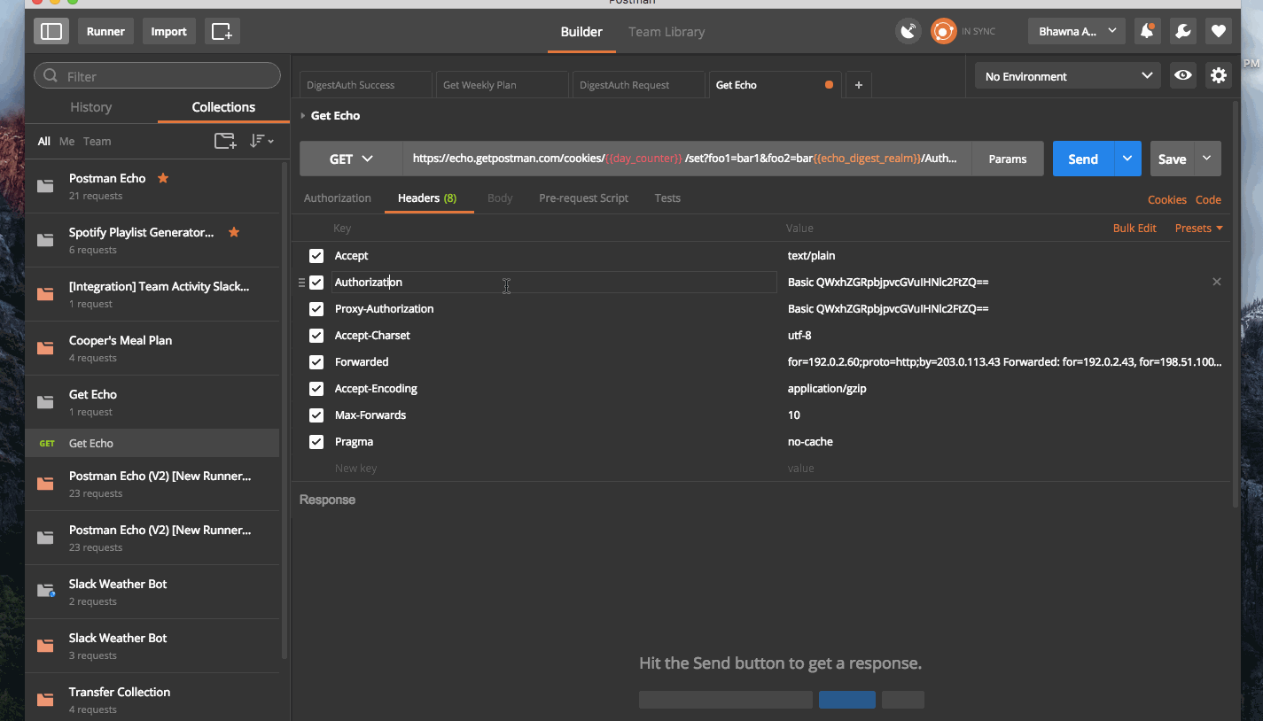Remove the Authorization header row
Image resolution: width=1263 pixels, height=721 pixels.
click(1216, 282)
